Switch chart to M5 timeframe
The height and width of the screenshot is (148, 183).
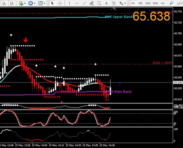pos(140,3)
